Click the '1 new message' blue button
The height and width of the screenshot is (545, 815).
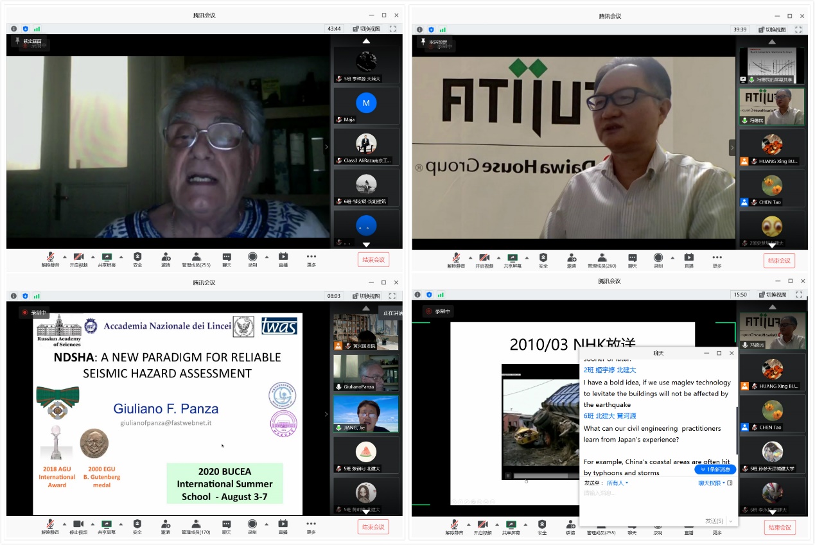point(715,469)
